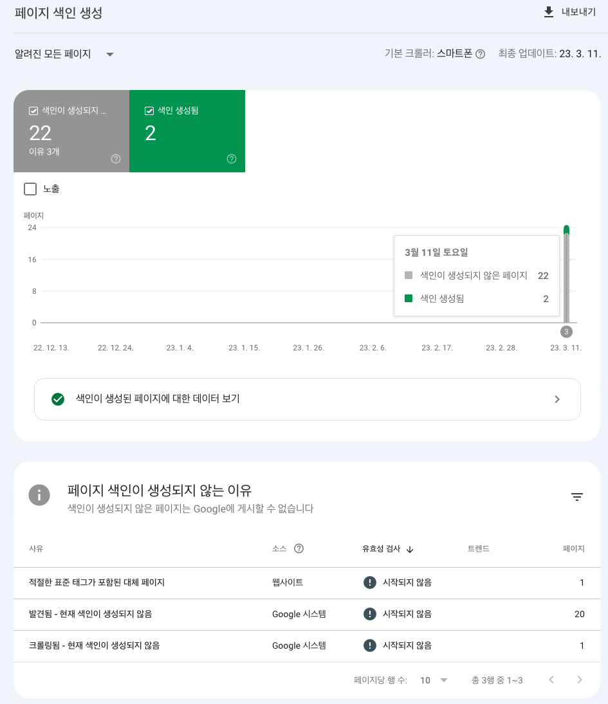This screenshot has width=608, height=704.
Task: Click the 내보내기 download icon
Action: click(x=549, y=12)
